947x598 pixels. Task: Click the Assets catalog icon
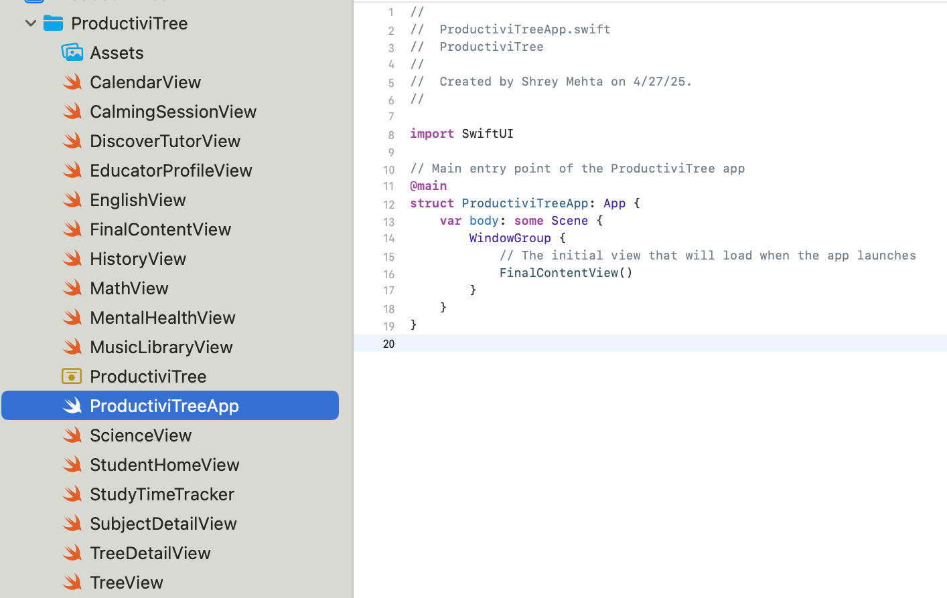(72, 52)
